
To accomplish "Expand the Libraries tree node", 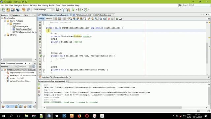I will pyautogui.click(x=5, y=35).
